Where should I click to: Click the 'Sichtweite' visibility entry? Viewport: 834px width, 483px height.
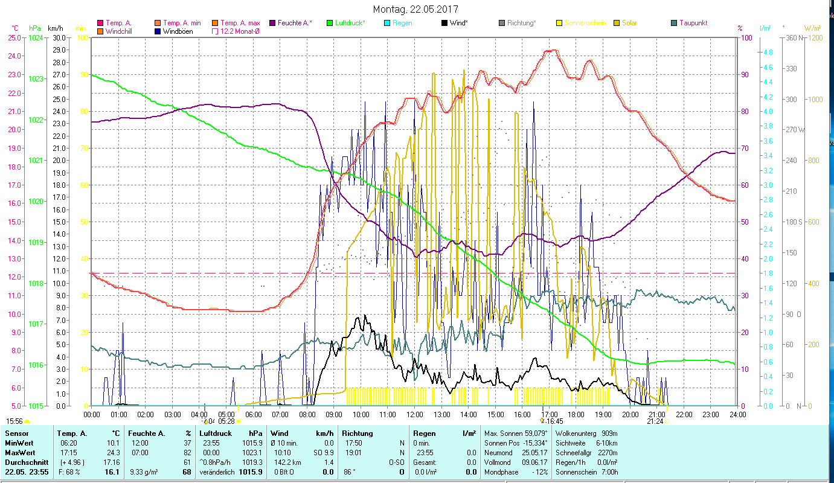tap(585, 443)
